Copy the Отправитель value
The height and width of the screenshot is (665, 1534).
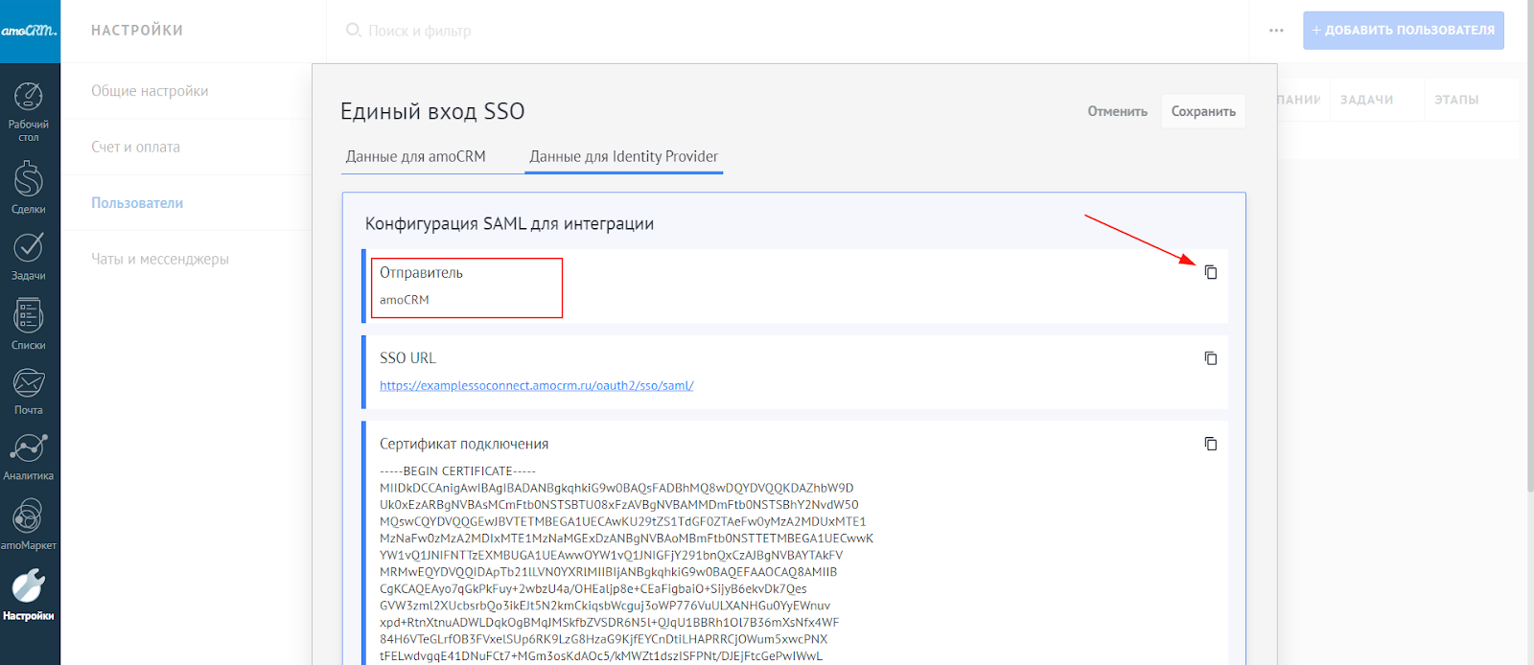(1211, 272)
